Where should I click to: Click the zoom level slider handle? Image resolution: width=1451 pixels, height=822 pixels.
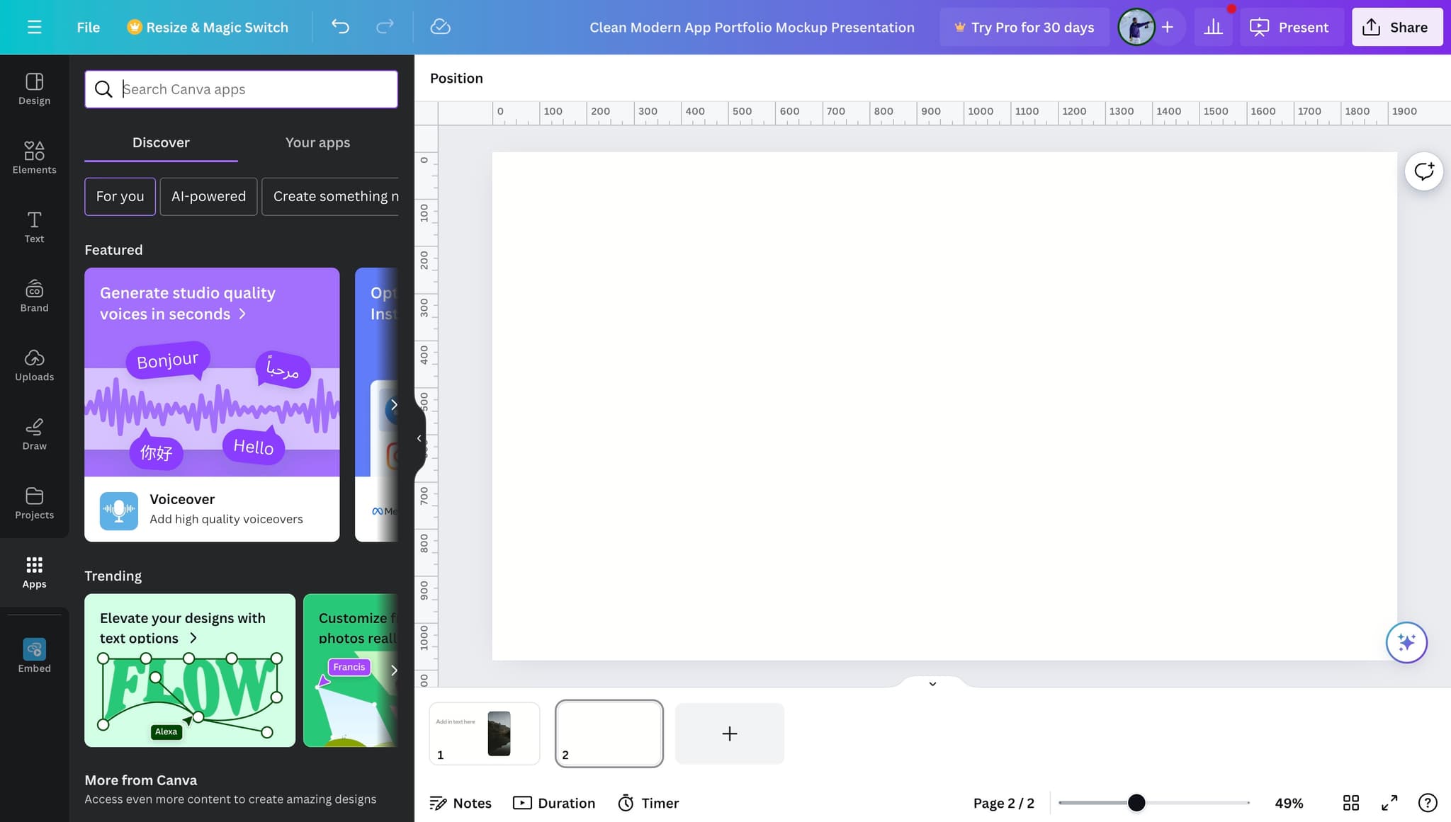[1136, 802]
